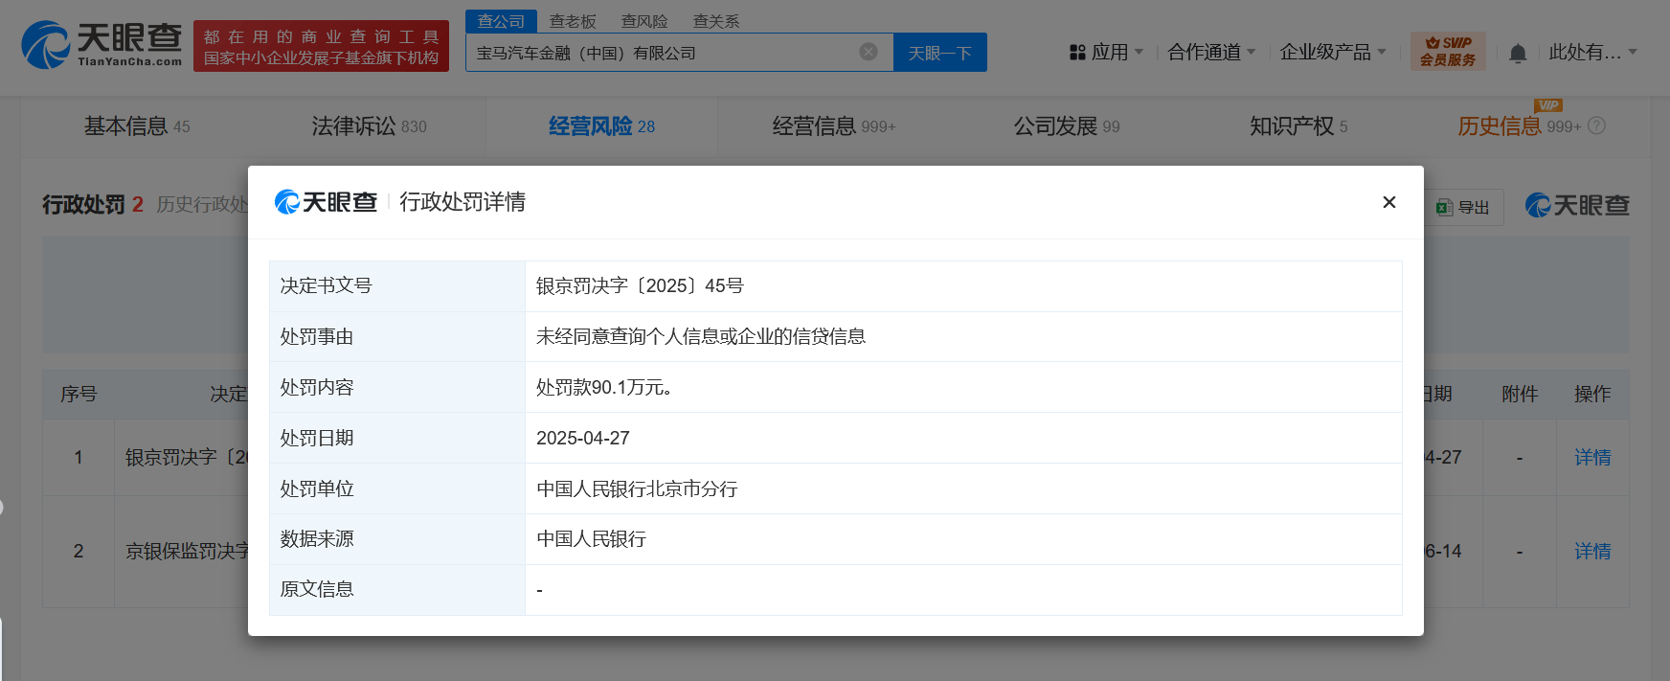The width and height of the screenshot is (1670, 681).
Task: Switch to the 查老板 search tab
Action: click(x=573, y=21)
